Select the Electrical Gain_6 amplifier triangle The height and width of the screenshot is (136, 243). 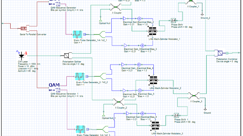pyautogui.click(x=128, y=113)
